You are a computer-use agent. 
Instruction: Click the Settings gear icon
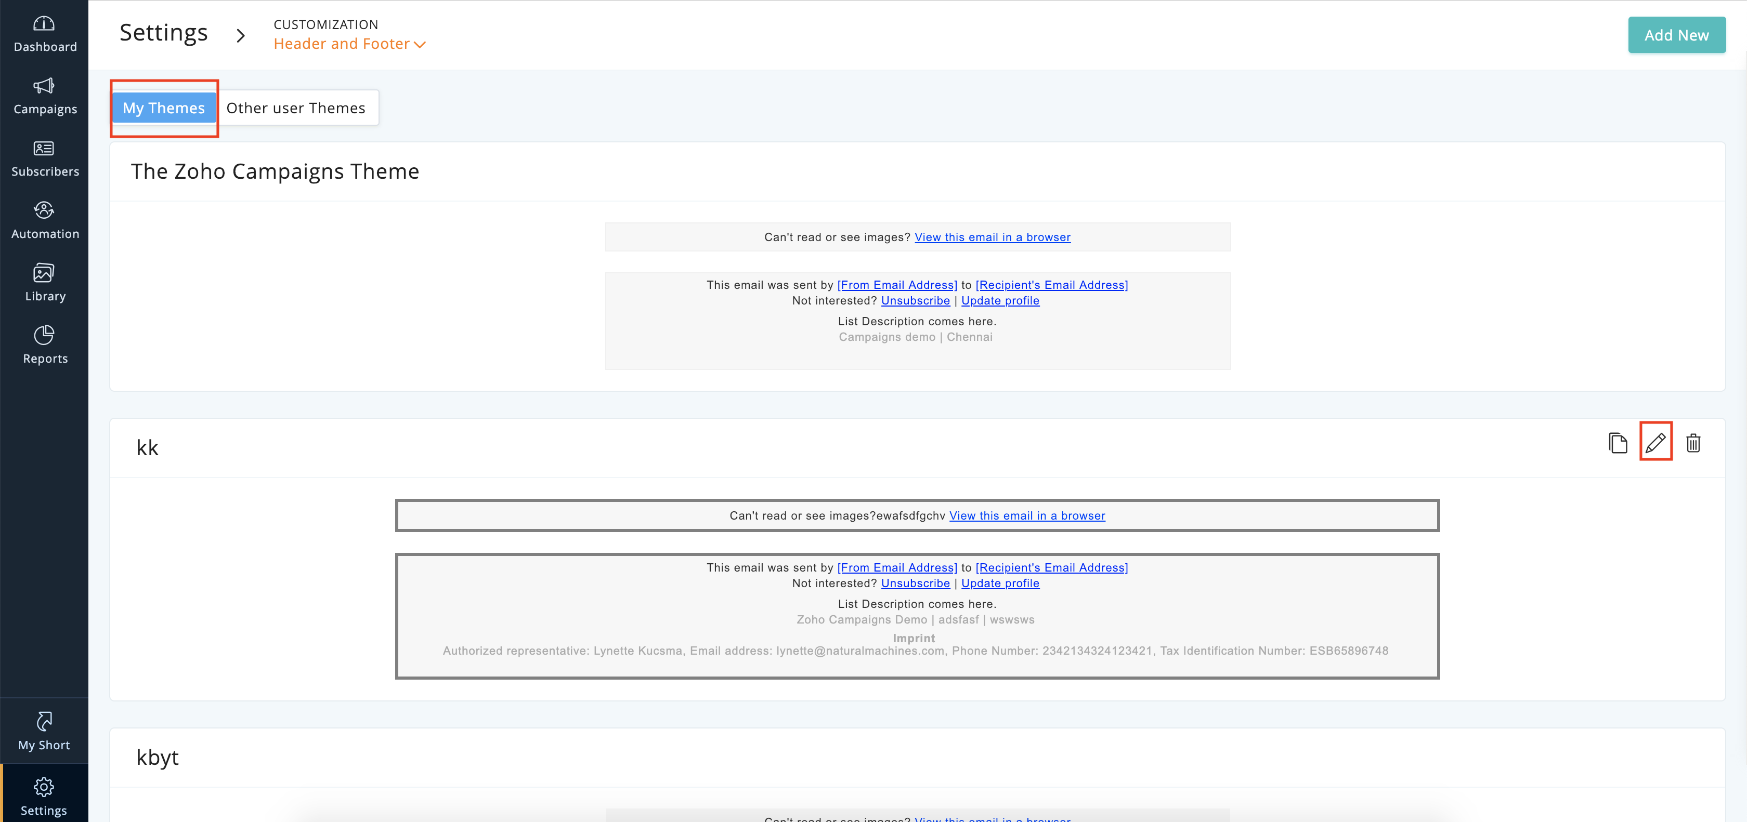[x=44, y=787]
